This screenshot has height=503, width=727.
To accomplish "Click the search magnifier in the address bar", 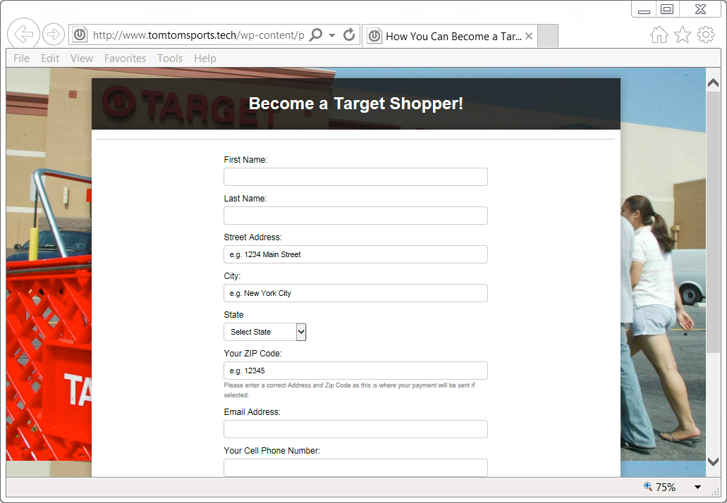I will [316, 35].
